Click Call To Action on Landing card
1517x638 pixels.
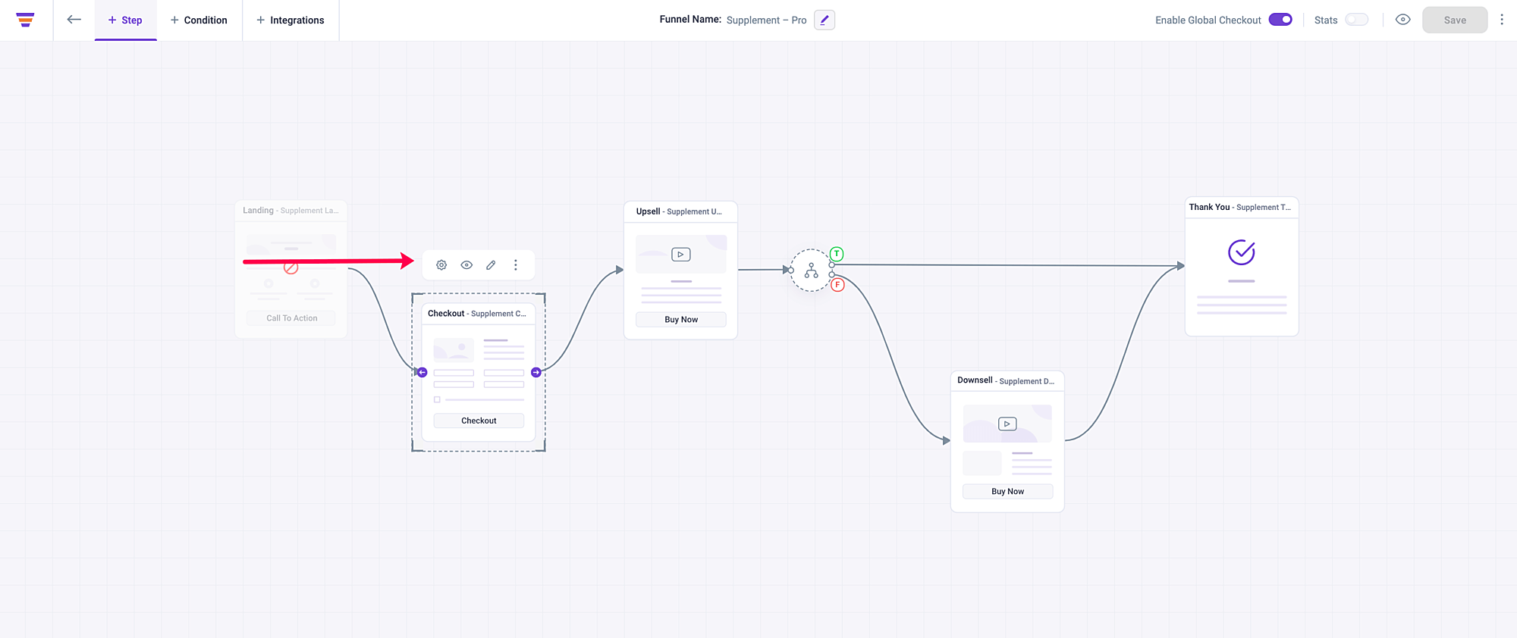pos(291,318)
